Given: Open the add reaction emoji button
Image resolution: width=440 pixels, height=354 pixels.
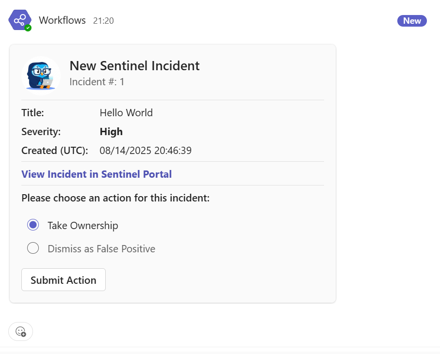Looking at the screenshot, I should coord(20,332).
